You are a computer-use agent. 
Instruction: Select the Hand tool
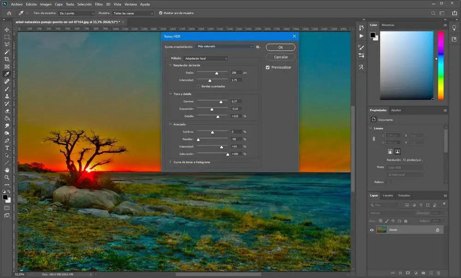click(7, 170)
